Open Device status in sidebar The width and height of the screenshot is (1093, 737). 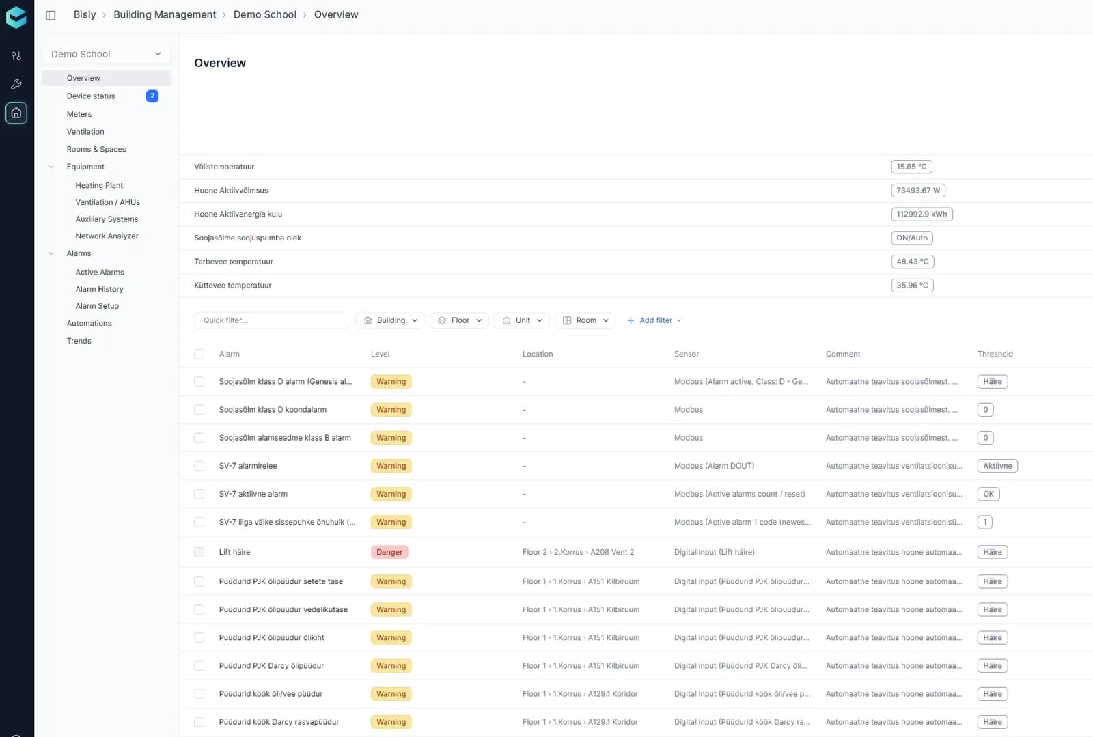click(91, 96)
